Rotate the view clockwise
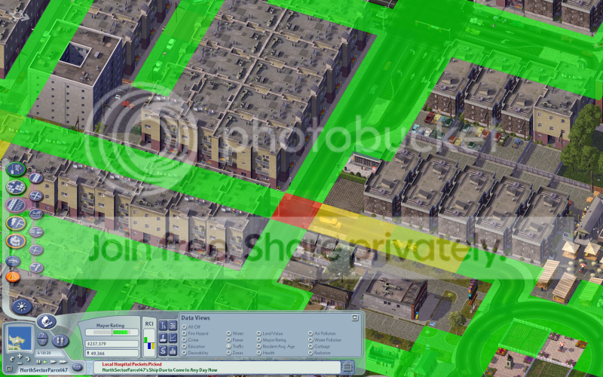Screen dimensions: 603x377 pos(28,360)
